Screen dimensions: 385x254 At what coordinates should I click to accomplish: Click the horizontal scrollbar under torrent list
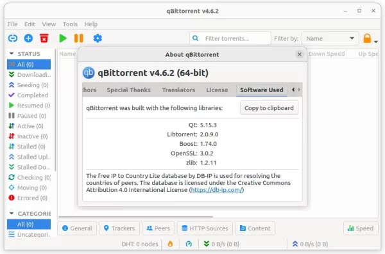[x=135, y=217]
